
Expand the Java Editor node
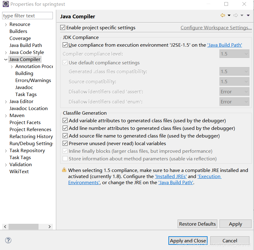[6, 102]
